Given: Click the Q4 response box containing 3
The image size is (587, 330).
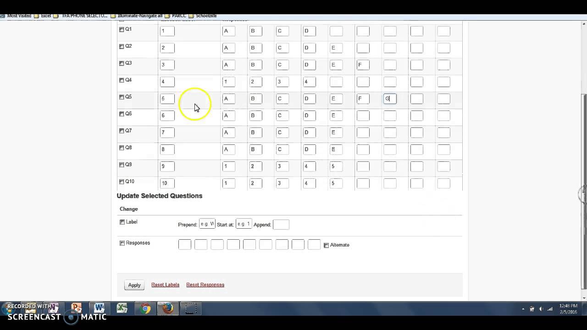Looking at the screenshot, I should (x=282, y=82).
